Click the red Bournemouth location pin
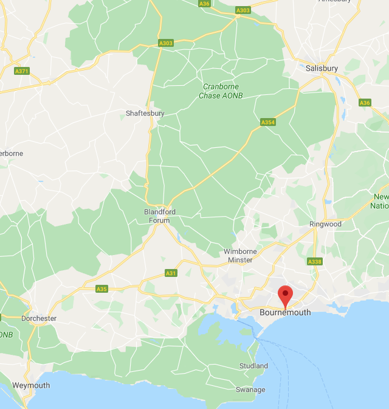Viewport: 389px width, 409px height. [285, 297]
